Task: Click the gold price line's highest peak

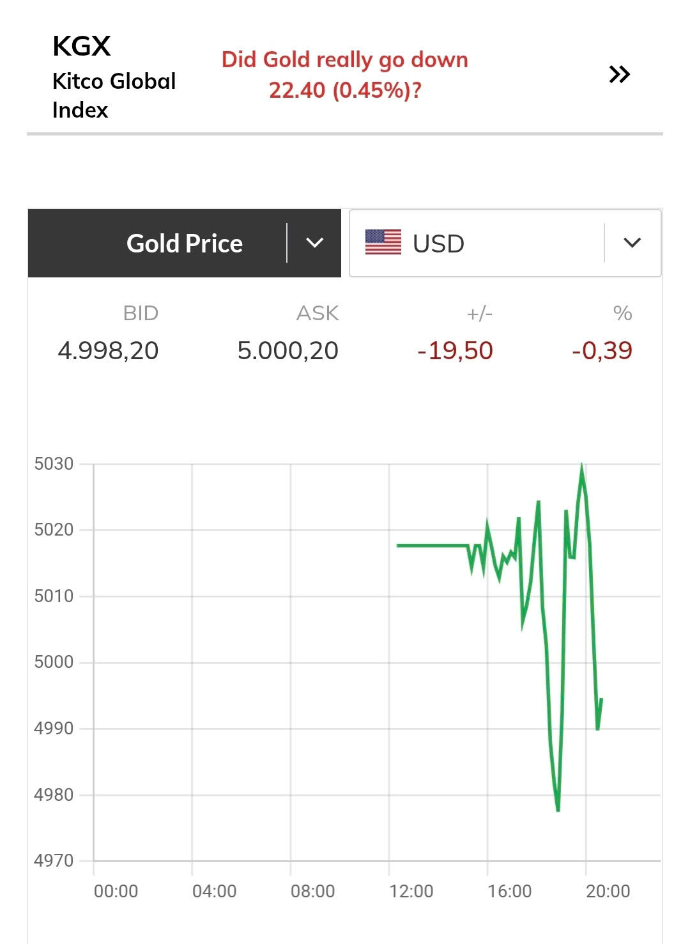Action: point(581,466)
